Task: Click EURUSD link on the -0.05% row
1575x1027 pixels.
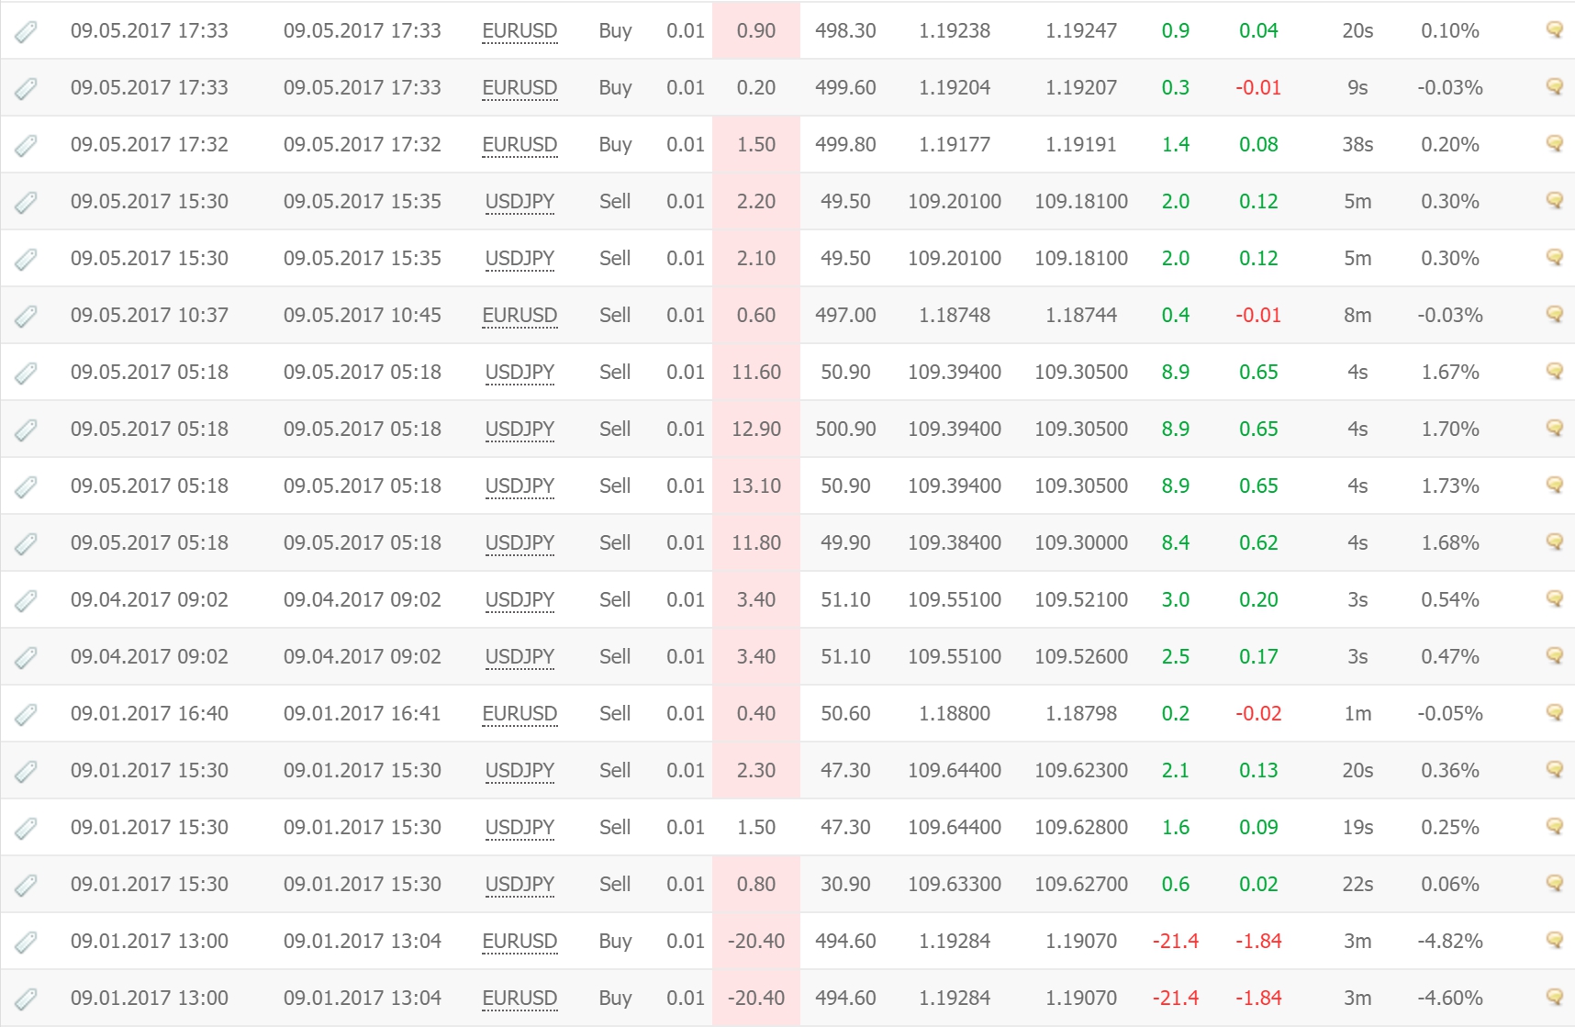Action: click(519, 713)
